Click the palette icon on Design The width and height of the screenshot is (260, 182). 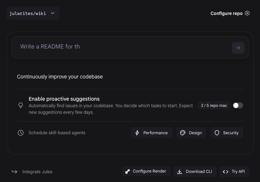183,133
